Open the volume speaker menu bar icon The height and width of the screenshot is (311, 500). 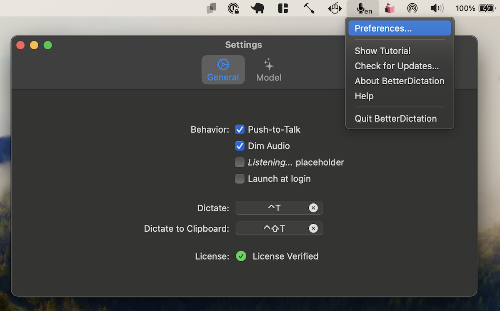click(x=437, y=8)
